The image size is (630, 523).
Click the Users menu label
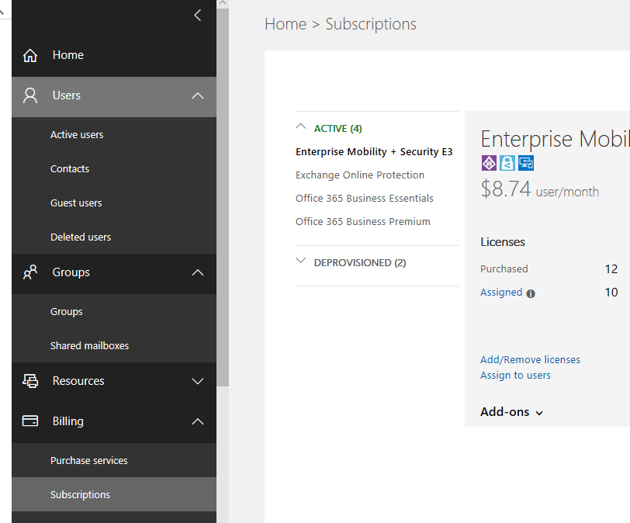tap(66, 95)
